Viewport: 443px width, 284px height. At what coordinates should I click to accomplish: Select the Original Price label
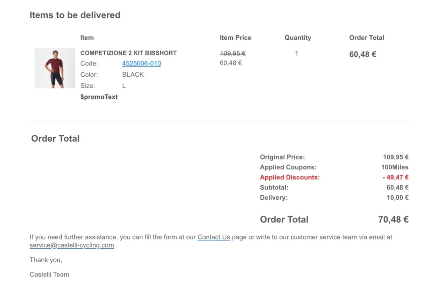pyautogui.click(x=282, y=157)
